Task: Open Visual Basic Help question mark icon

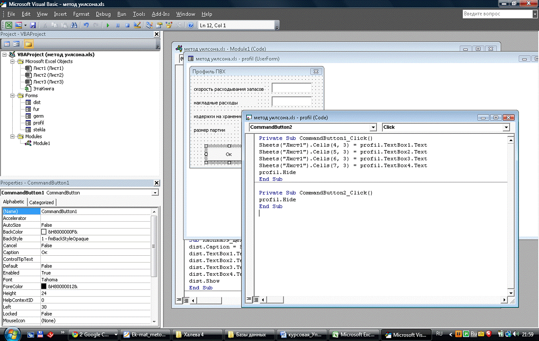Action: tap(191, 25)
